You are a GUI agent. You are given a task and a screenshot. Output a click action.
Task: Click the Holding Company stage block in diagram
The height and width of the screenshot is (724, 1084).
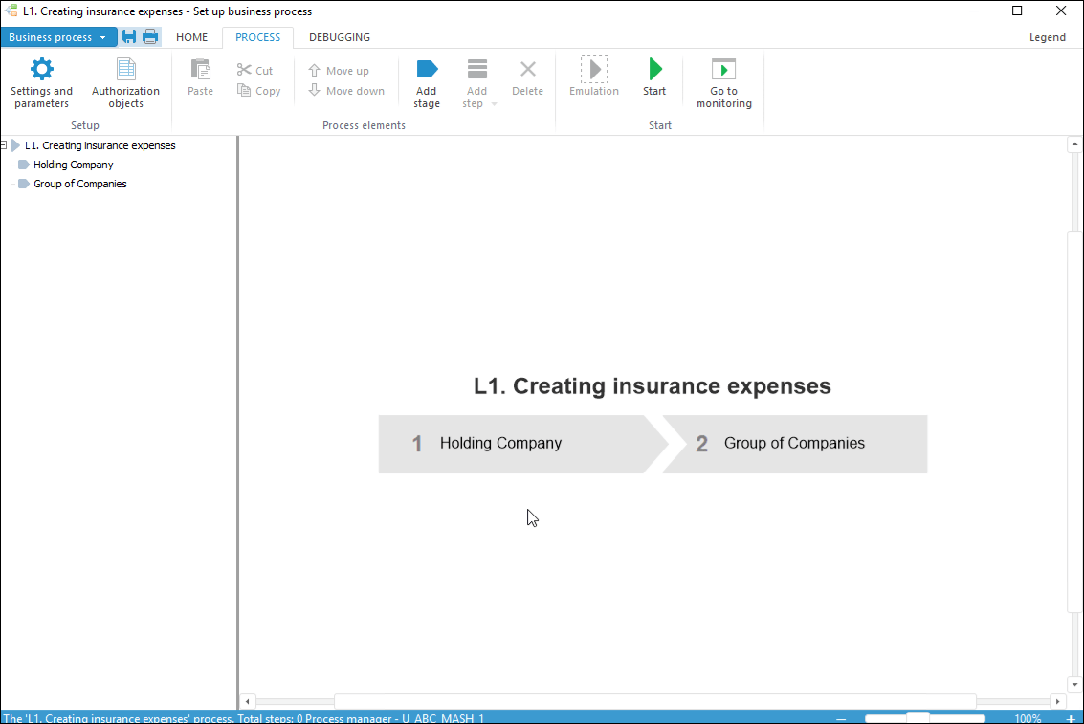coord(500,444)
